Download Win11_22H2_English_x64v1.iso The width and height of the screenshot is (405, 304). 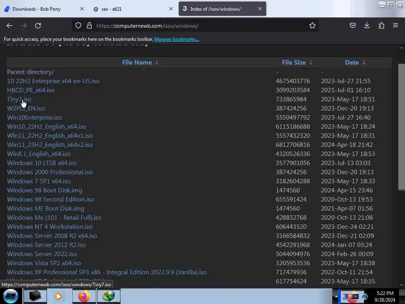click(50, 135)
